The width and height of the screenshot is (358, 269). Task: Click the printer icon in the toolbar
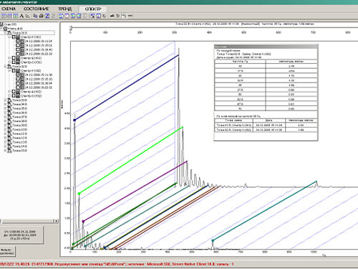pos(41,16)
